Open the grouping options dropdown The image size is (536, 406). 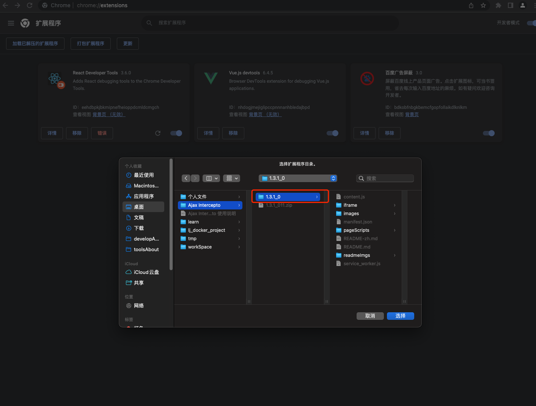pos(232,178)
